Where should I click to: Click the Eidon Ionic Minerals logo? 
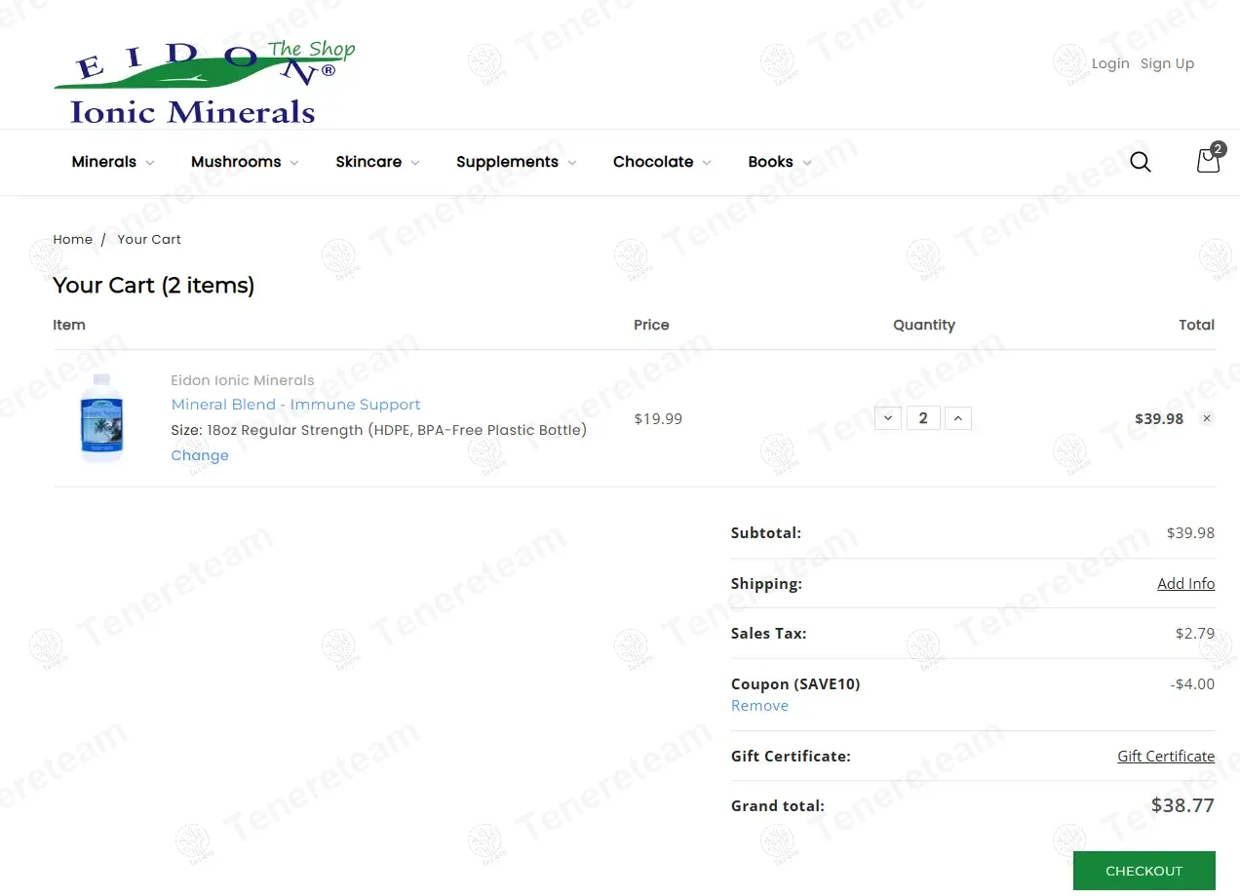pos(204,82)
